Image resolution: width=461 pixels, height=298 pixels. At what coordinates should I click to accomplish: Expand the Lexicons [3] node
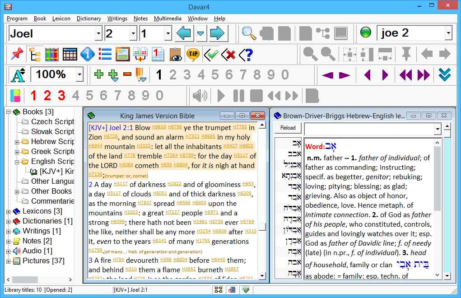(x=9, y=212)
